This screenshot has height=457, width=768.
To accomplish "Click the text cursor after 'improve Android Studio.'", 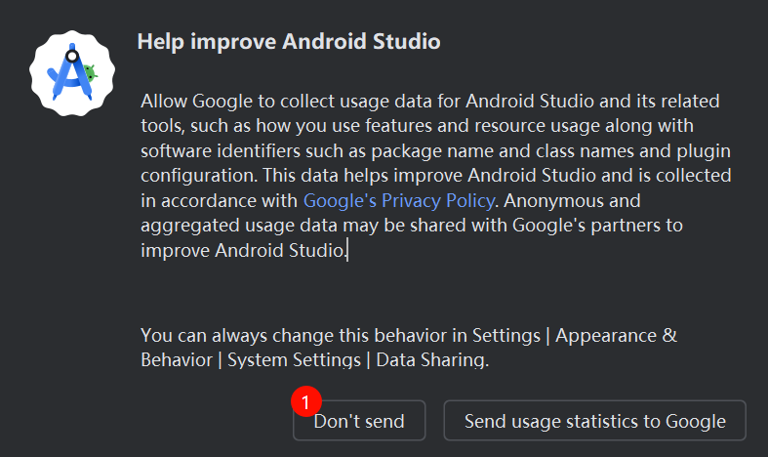I will 347,251.
